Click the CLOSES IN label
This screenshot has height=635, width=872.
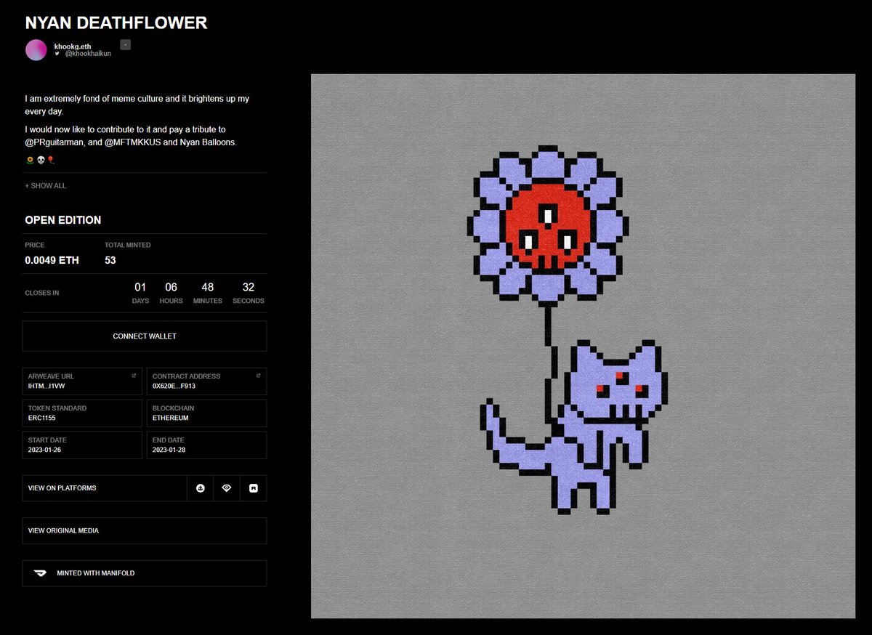coord(42,293)
